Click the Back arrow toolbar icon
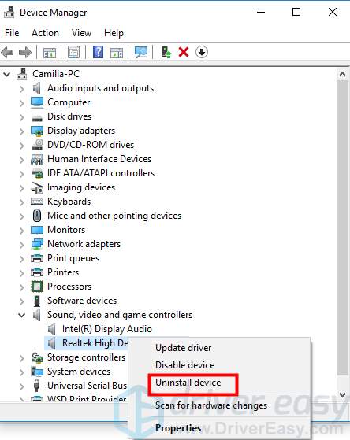 click(x=8, y=52)
